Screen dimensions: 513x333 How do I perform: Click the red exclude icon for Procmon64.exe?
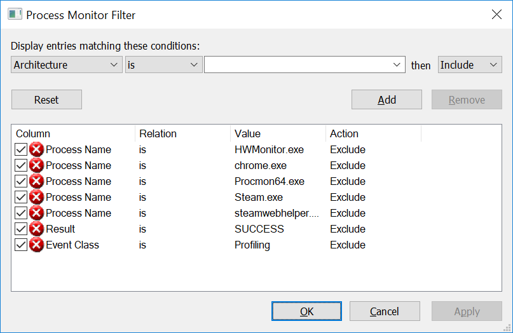pyautogui.click(x=36, y=182)
